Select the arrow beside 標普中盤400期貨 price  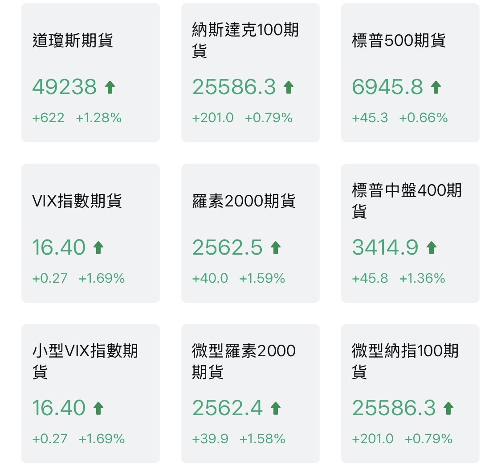click(x=430, y=247)
